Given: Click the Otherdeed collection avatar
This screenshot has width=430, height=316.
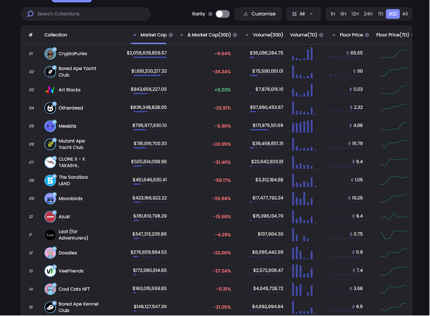Looking at the screenshot, I should [50, 108].
